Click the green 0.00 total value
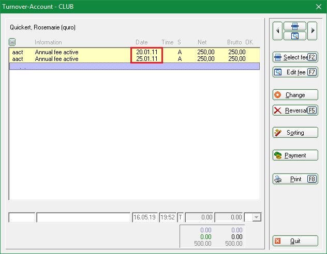 pos(206,237)
